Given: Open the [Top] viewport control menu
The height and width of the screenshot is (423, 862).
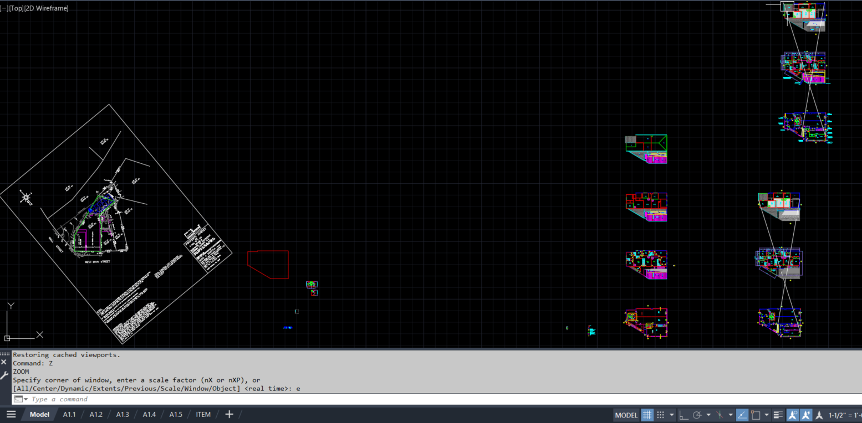Looking at the screenshot, I should point(15,8).
